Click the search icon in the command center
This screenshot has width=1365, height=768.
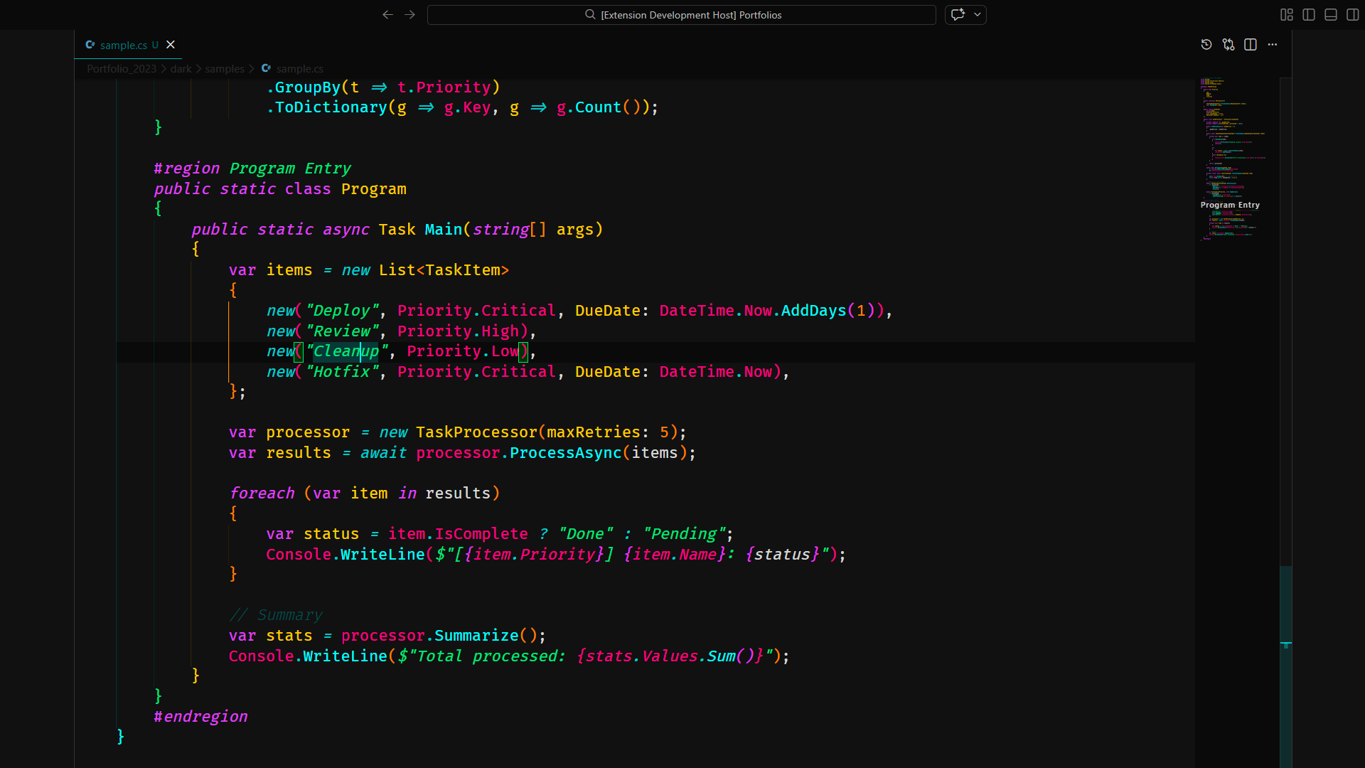pos(589,14)
